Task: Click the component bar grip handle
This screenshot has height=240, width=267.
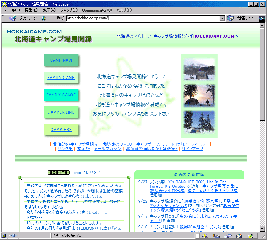Action: coord(198,236)
